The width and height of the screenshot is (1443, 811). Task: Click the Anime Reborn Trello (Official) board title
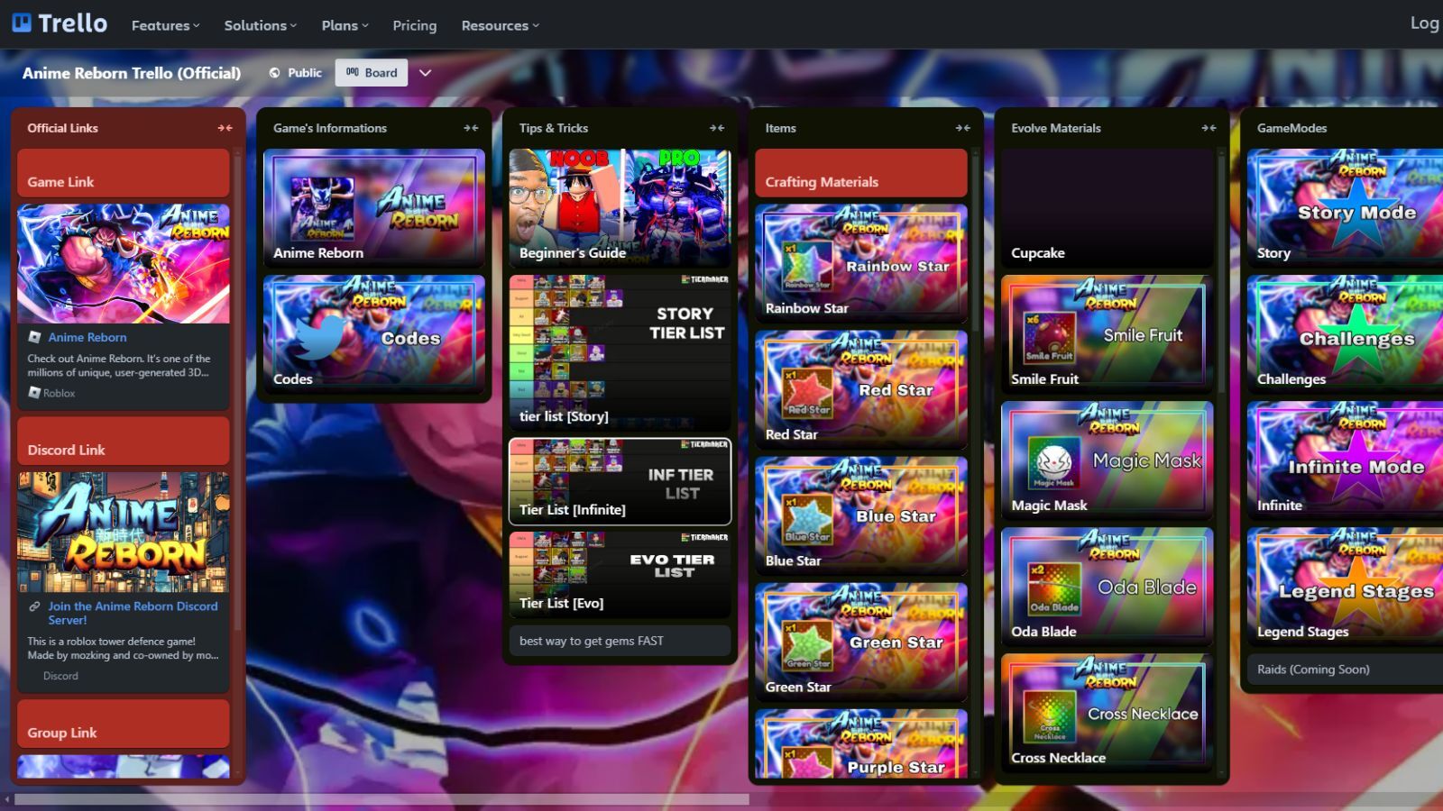tap(132, 73)
